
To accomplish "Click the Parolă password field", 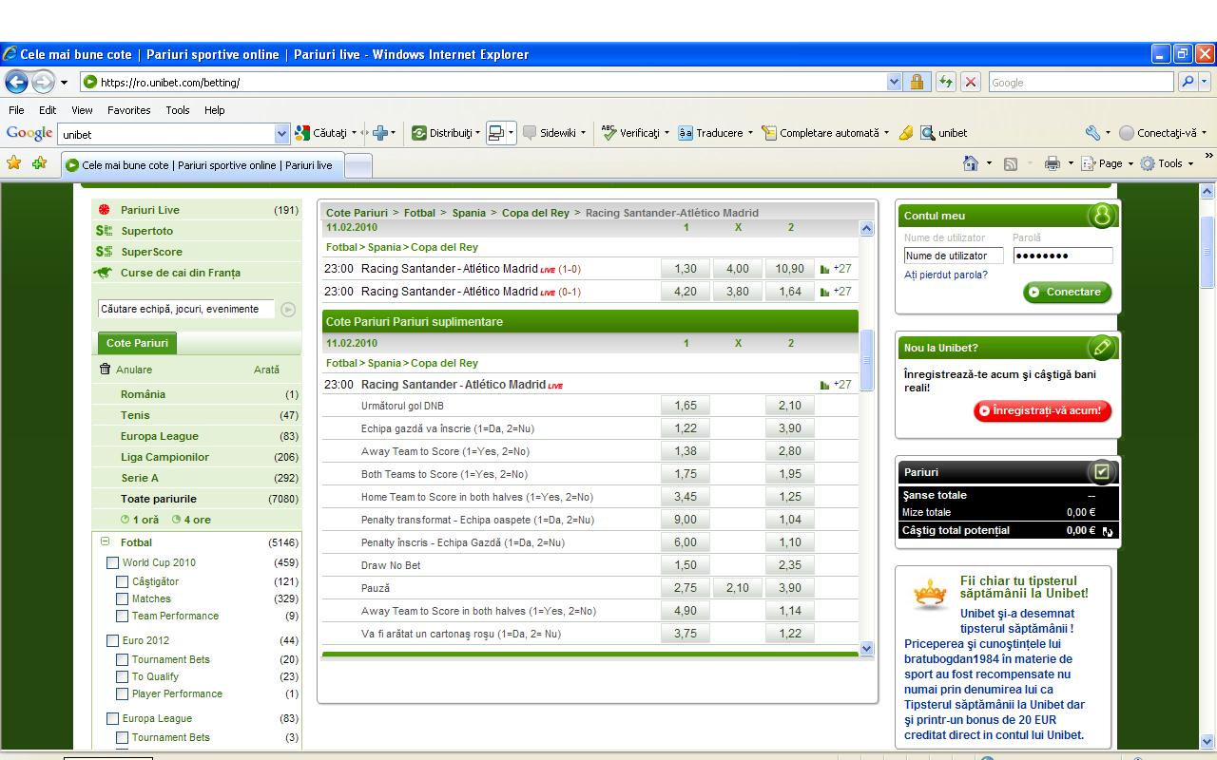I will point(1062,256).
